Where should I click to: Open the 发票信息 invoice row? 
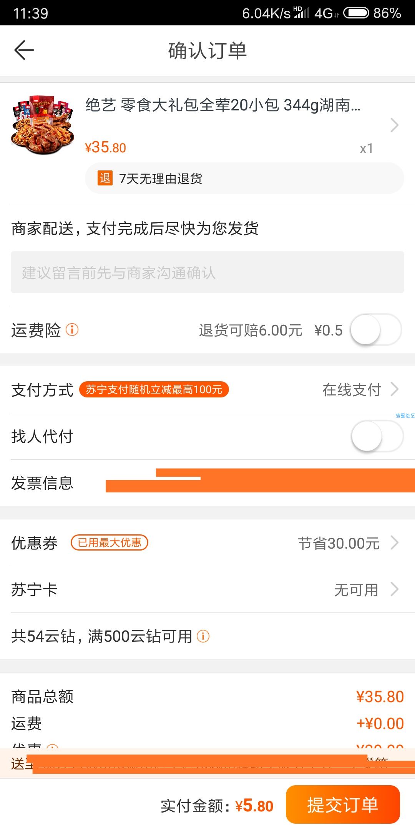pyautogui.click(x=207, y=483)
